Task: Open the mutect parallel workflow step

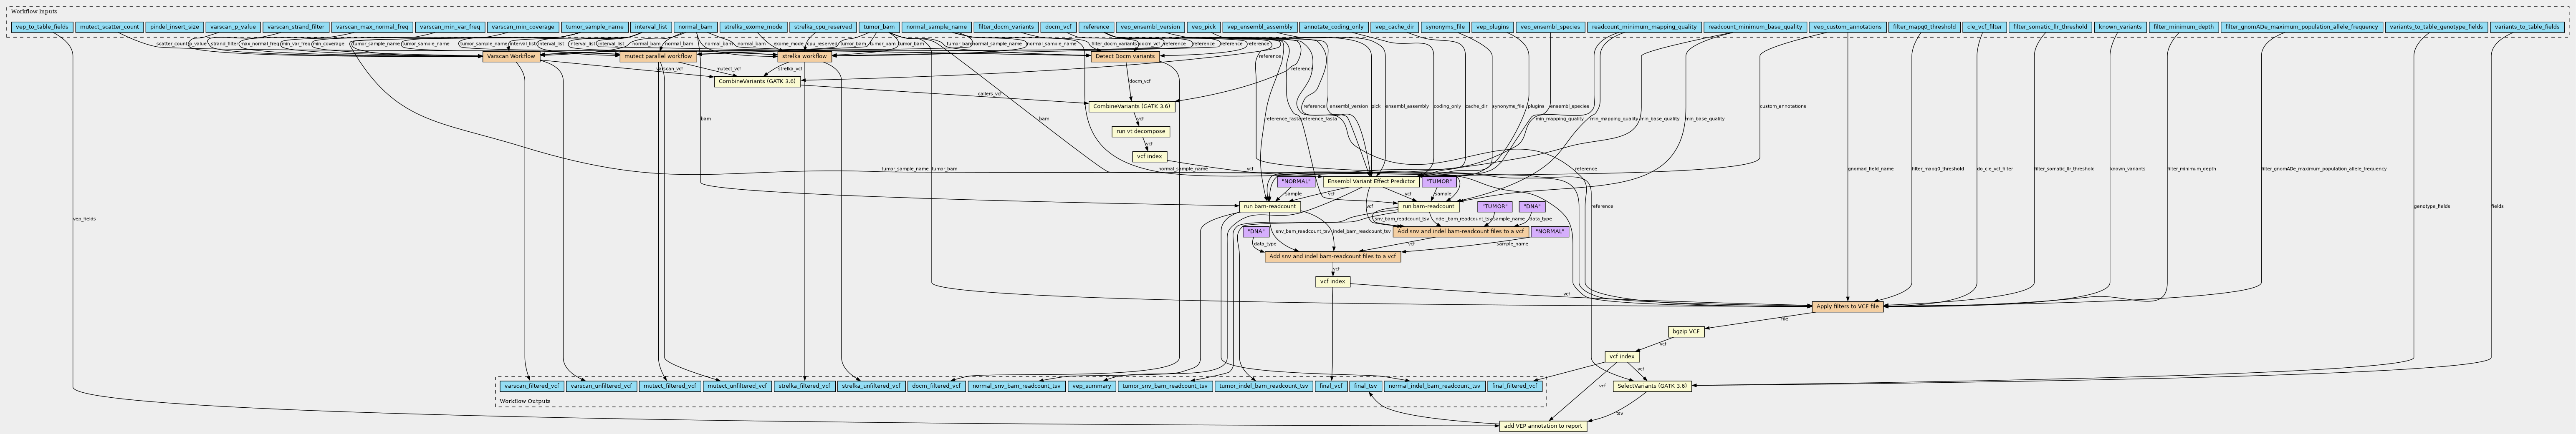Action: pyautogui.click(x=657, y=57)
